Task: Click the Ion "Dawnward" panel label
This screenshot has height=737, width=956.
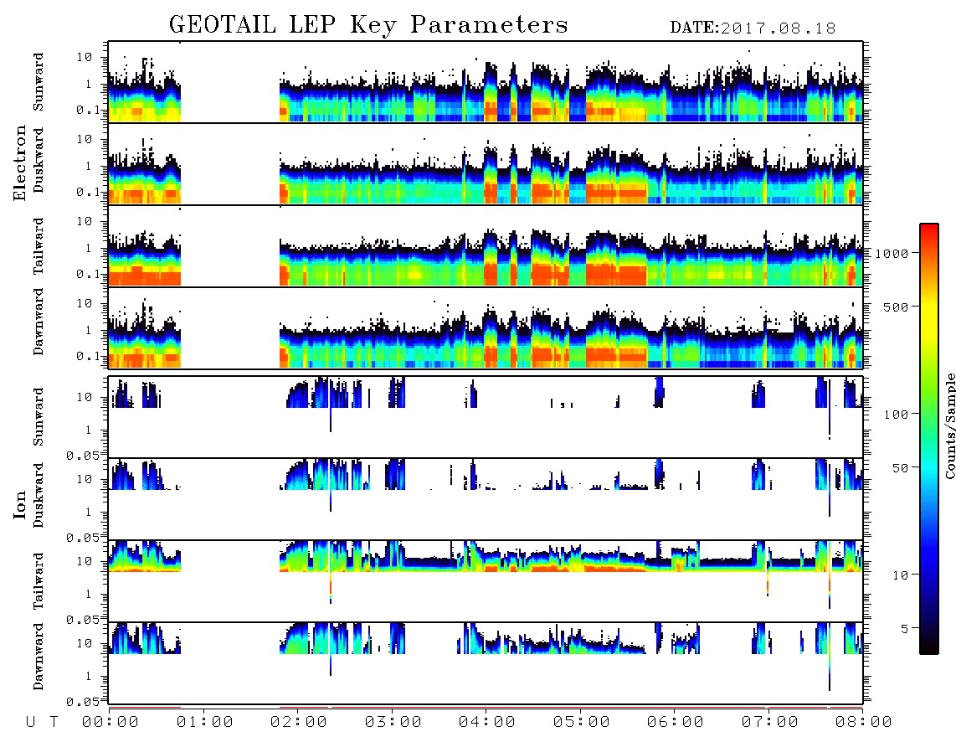Action: coord(39,657)
